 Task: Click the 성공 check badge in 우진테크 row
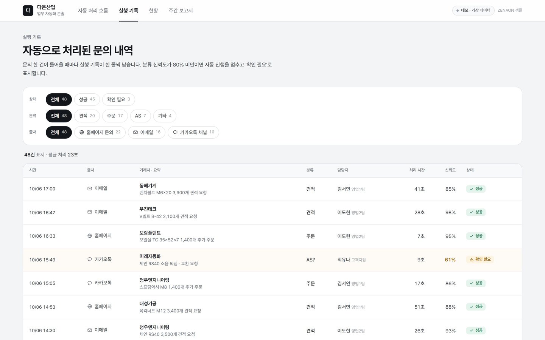[x=476, y=212]
